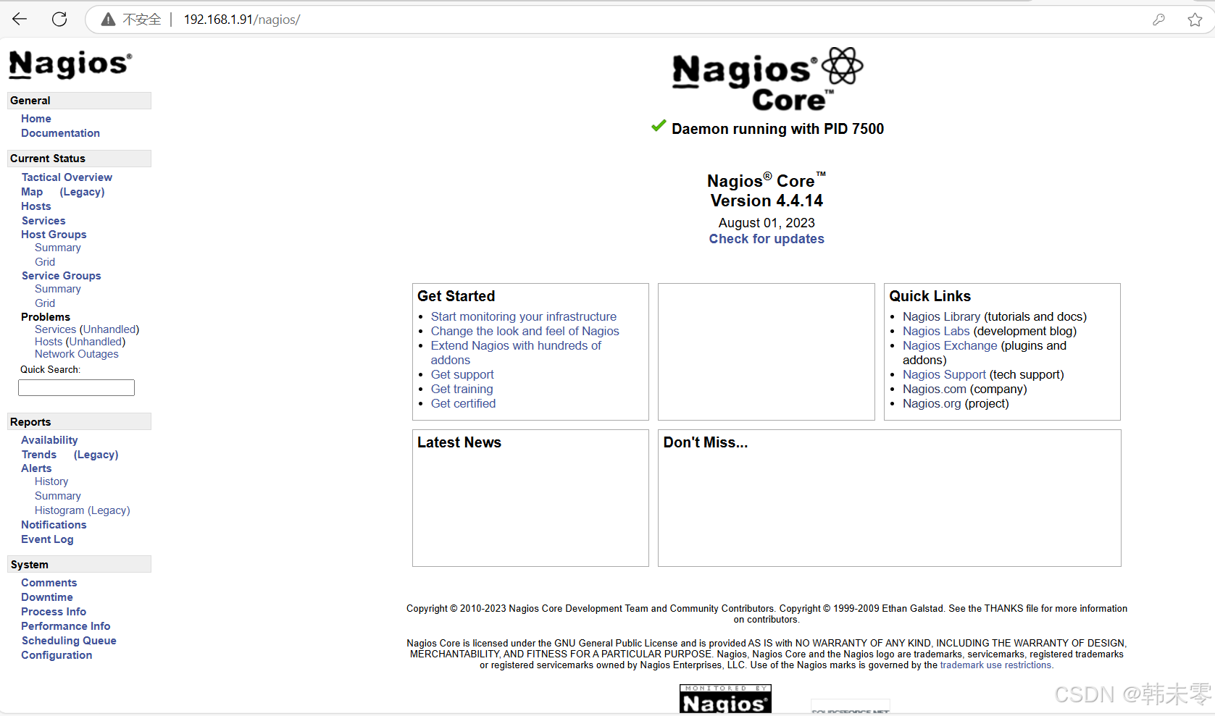
Task: Open the Legacy map link beside Map
Action: pyautogui.click(x=82, y=192)
